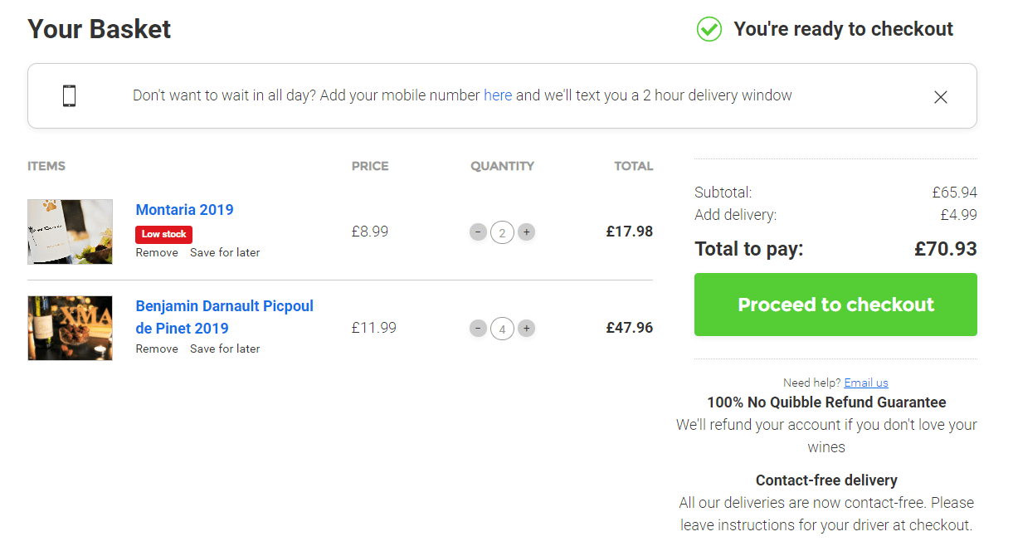Open Benjamin Darnault Picpoul de Pinet 2019

pos(225,317)
